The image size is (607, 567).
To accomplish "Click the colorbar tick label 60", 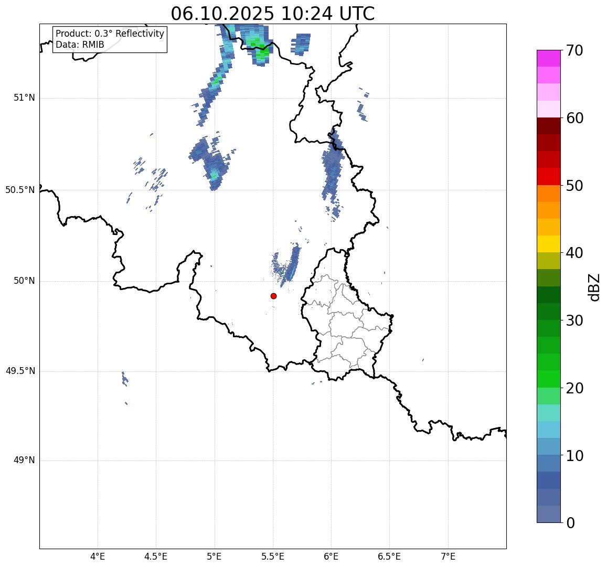I will [575, 118].
